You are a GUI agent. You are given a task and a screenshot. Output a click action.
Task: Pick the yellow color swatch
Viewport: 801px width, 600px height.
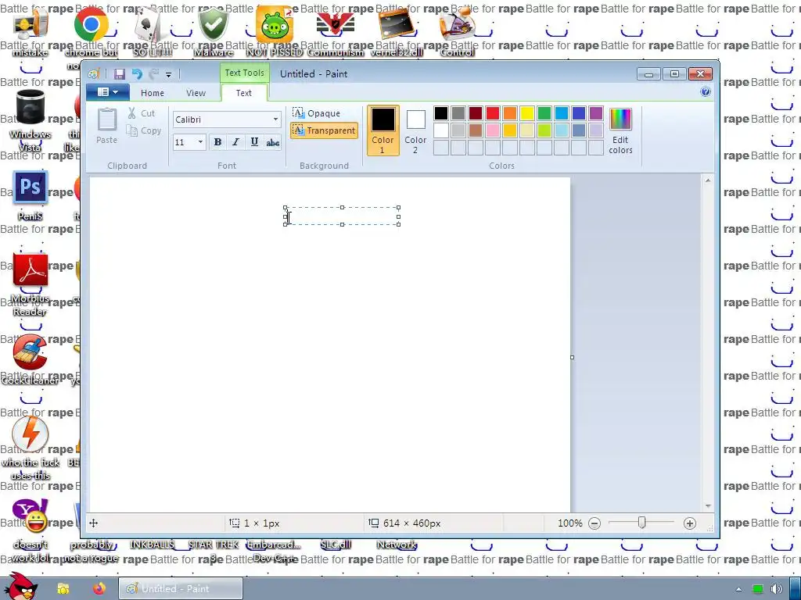(x=527, y=113)
